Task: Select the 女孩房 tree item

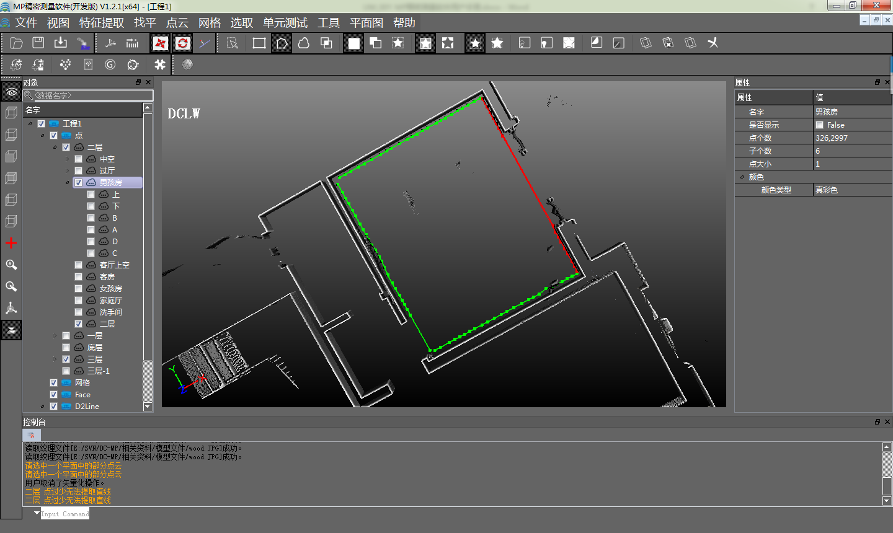Action: coord(110,288)
